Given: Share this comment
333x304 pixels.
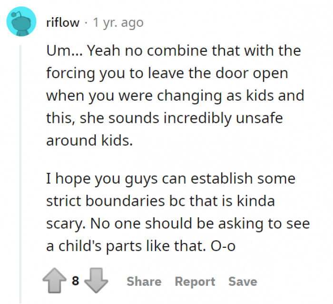Looking at the screenshot, I should pos(144,282).
